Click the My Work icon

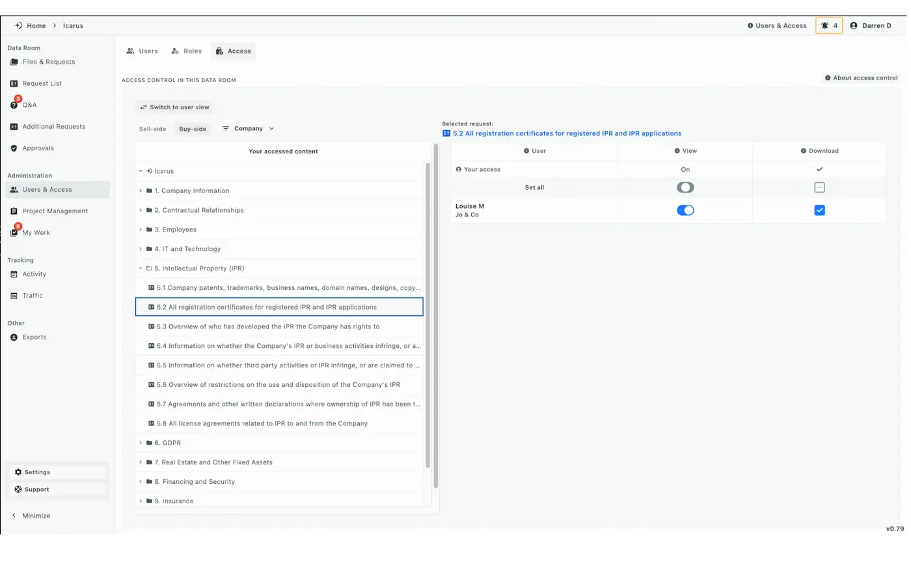coord(14,232)
